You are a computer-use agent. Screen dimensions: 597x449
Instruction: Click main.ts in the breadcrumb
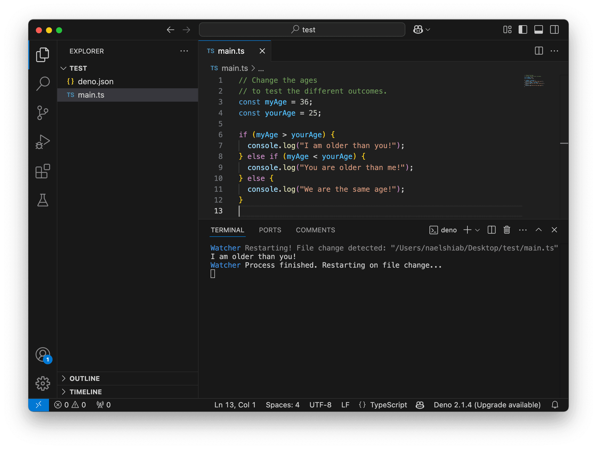coord(235,68)
